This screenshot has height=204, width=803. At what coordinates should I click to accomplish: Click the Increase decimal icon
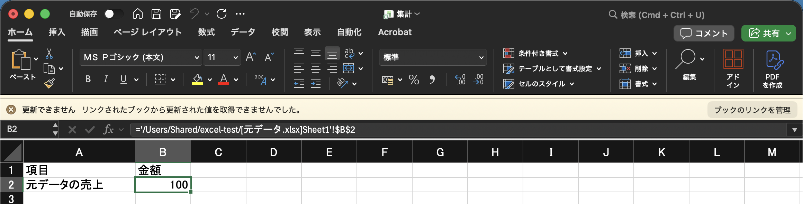pos(460,80)
